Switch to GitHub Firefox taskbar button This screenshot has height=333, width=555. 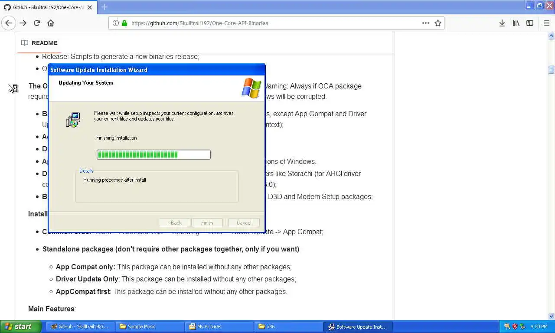pyautogui.click(x=80, y=326)
